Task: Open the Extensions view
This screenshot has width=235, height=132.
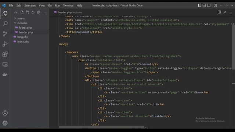Action: (x=5, y=54)
